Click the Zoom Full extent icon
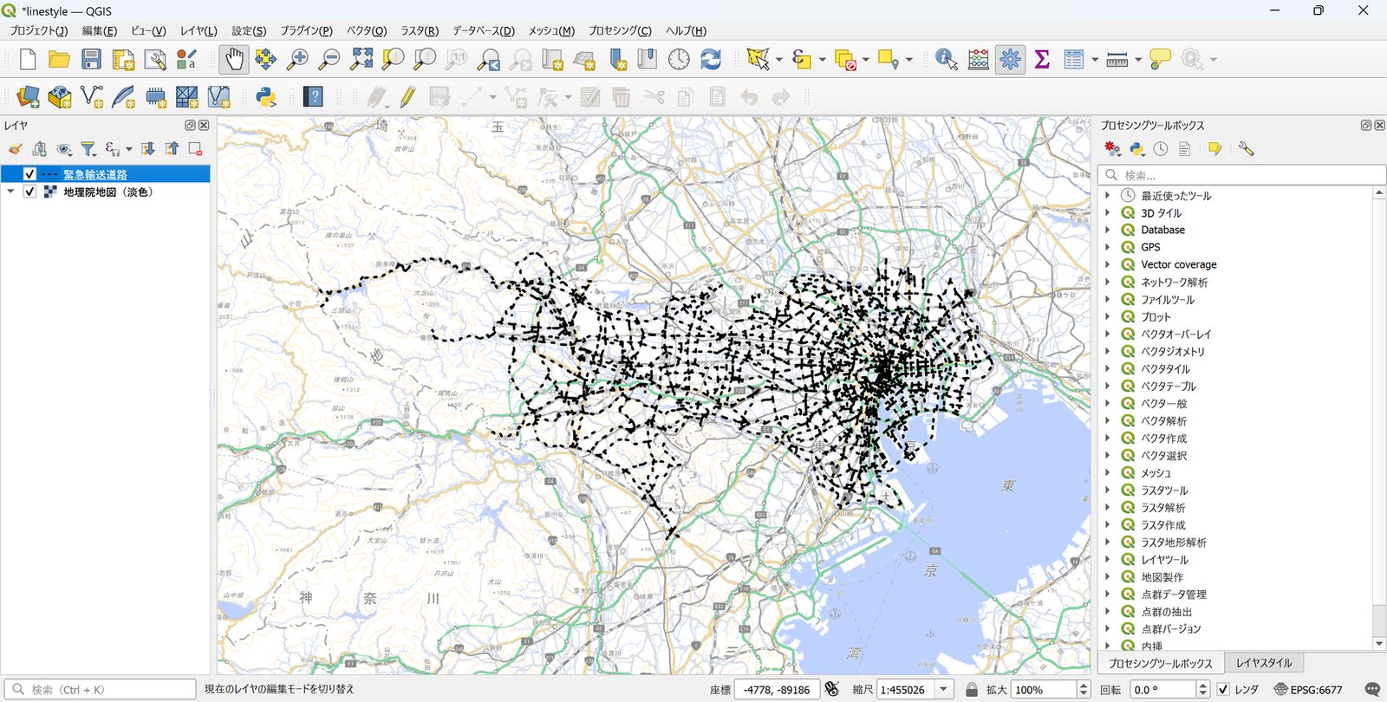Image resolution: width=1387 pixels, height=702 pixels. pos(361,59)
